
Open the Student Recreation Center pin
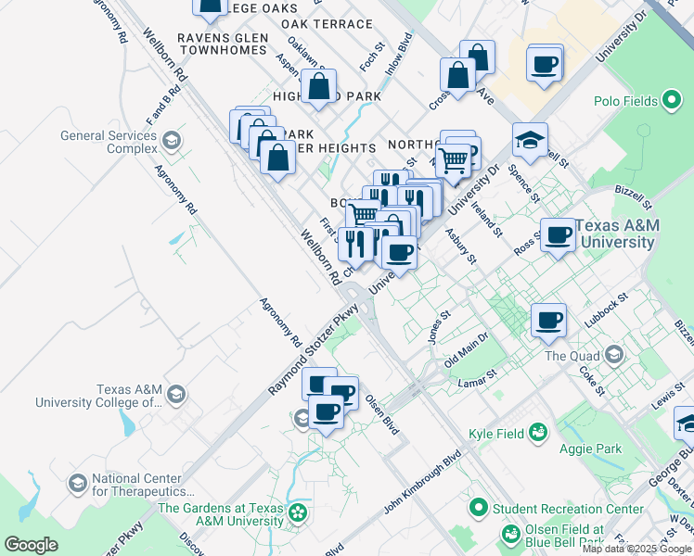(x=478, y=508)
